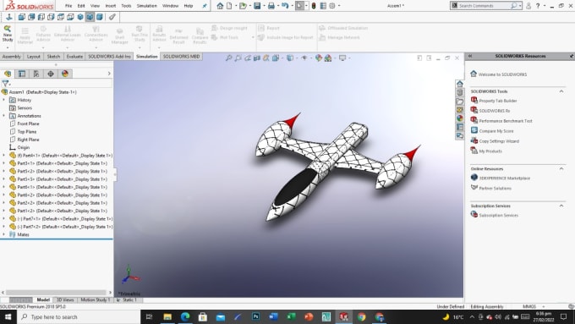This screenshot has width=575, height=324.
Task: Click the New Study icon
Action: pos(8,29)
